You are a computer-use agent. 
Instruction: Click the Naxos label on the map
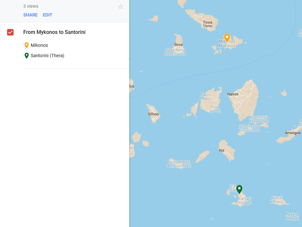[233, 94]
